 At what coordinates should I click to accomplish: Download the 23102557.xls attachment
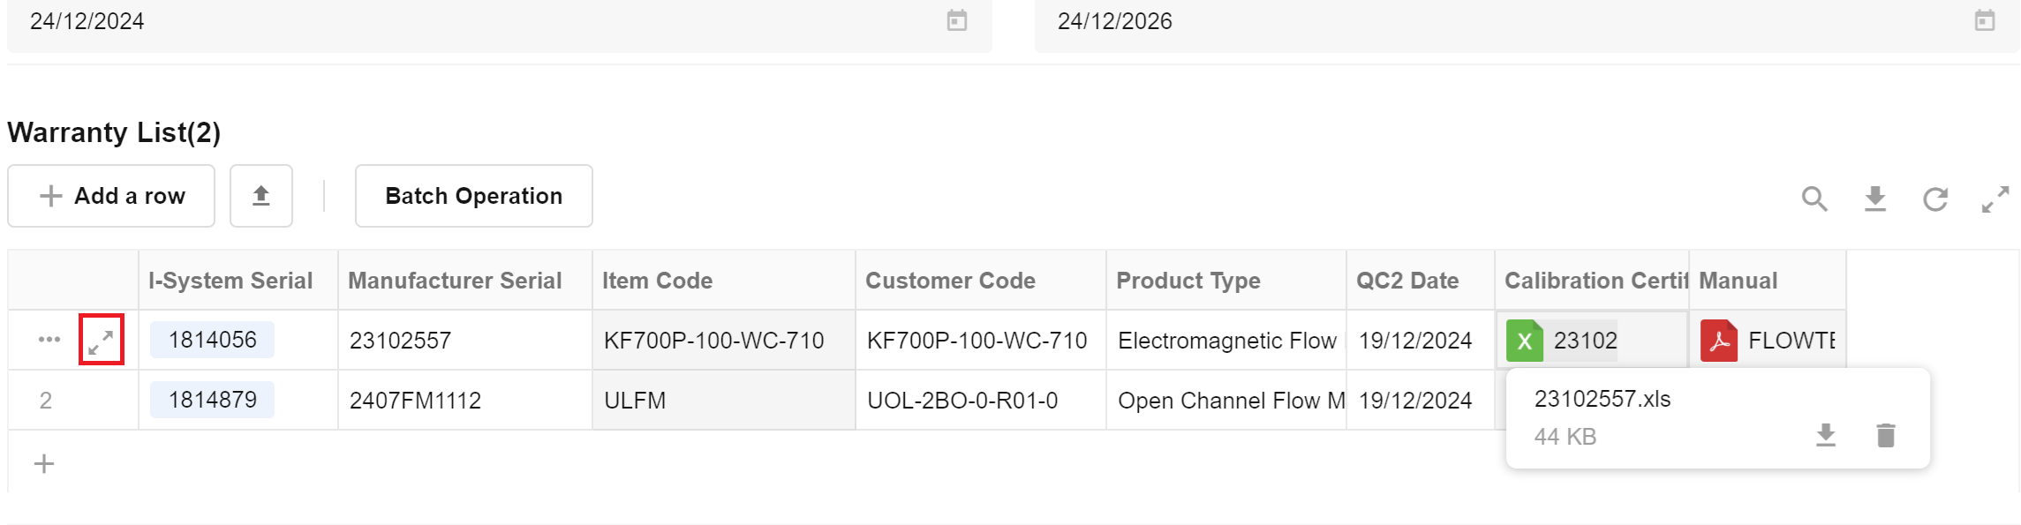click(1826, 435)
